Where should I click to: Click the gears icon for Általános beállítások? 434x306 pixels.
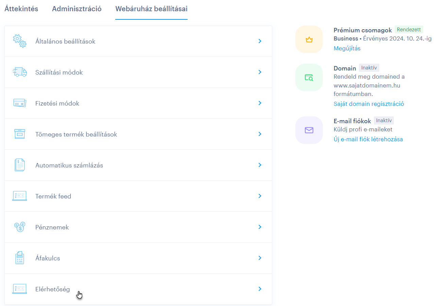tap(20, 41)
